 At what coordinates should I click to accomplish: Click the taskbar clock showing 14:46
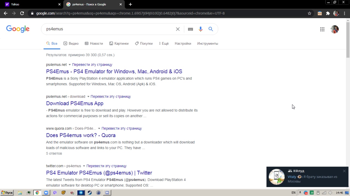[x=339, y=193]
